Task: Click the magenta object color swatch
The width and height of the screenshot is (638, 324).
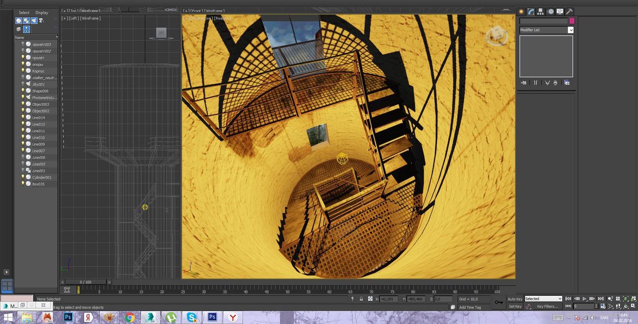Action: pyautogui.click(x=572, y=21)
